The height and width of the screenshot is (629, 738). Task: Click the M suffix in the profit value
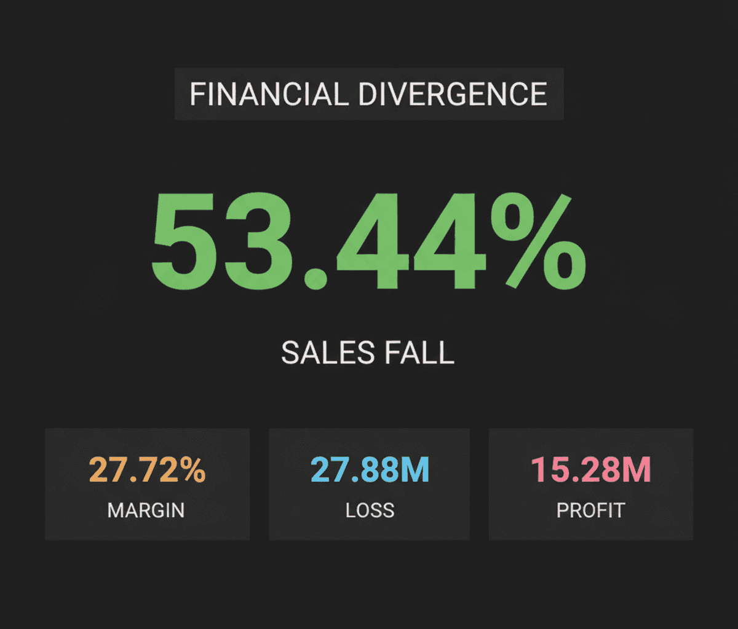tap(637, 470)
